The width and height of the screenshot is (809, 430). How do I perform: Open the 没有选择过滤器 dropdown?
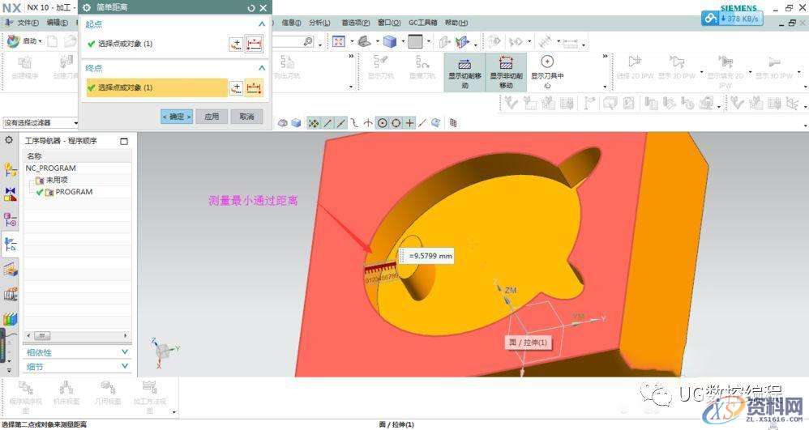41,123
